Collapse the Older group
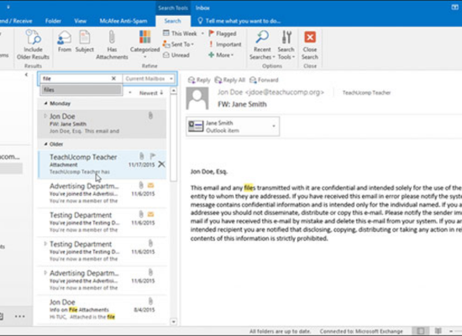This screenshot has width=462, height=336. (45, 144)
